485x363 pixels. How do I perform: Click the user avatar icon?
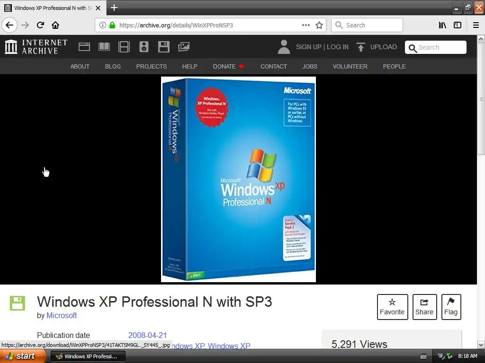(x=284, y=47)
